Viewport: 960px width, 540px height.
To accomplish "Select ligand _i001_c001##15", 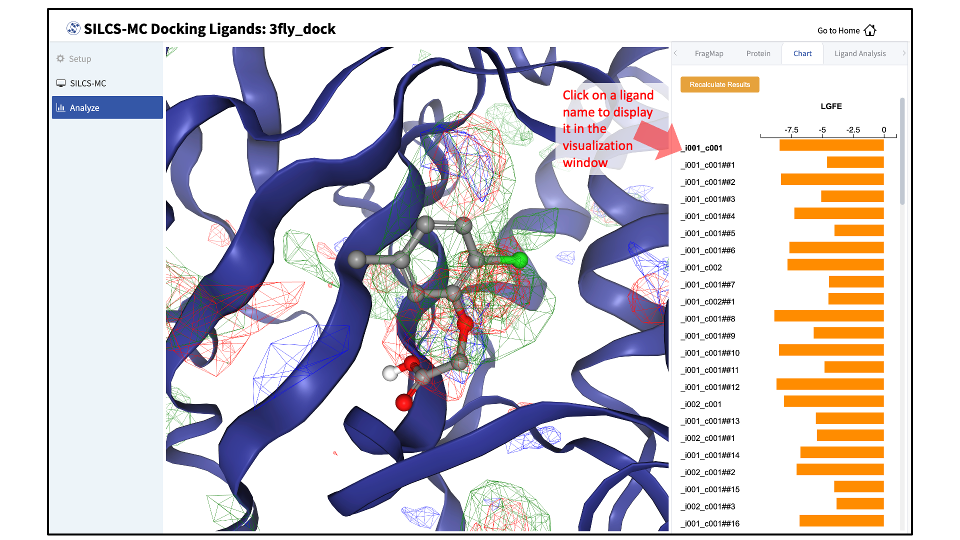I will [x=710, y=489].
